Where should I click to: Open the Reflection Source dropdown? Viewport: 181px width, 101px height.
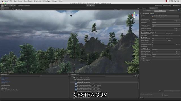(166, 25)
